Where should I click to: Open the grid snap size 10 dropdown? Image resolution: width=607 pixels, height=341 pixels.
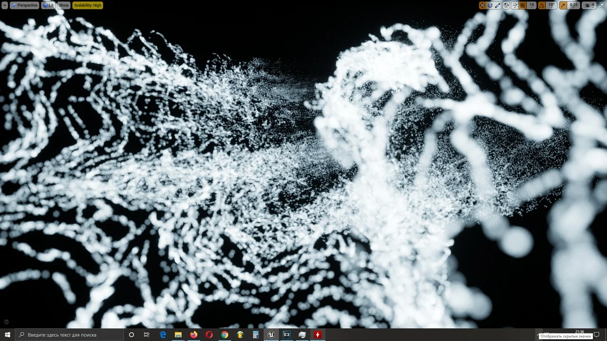[x=532, y=5]
